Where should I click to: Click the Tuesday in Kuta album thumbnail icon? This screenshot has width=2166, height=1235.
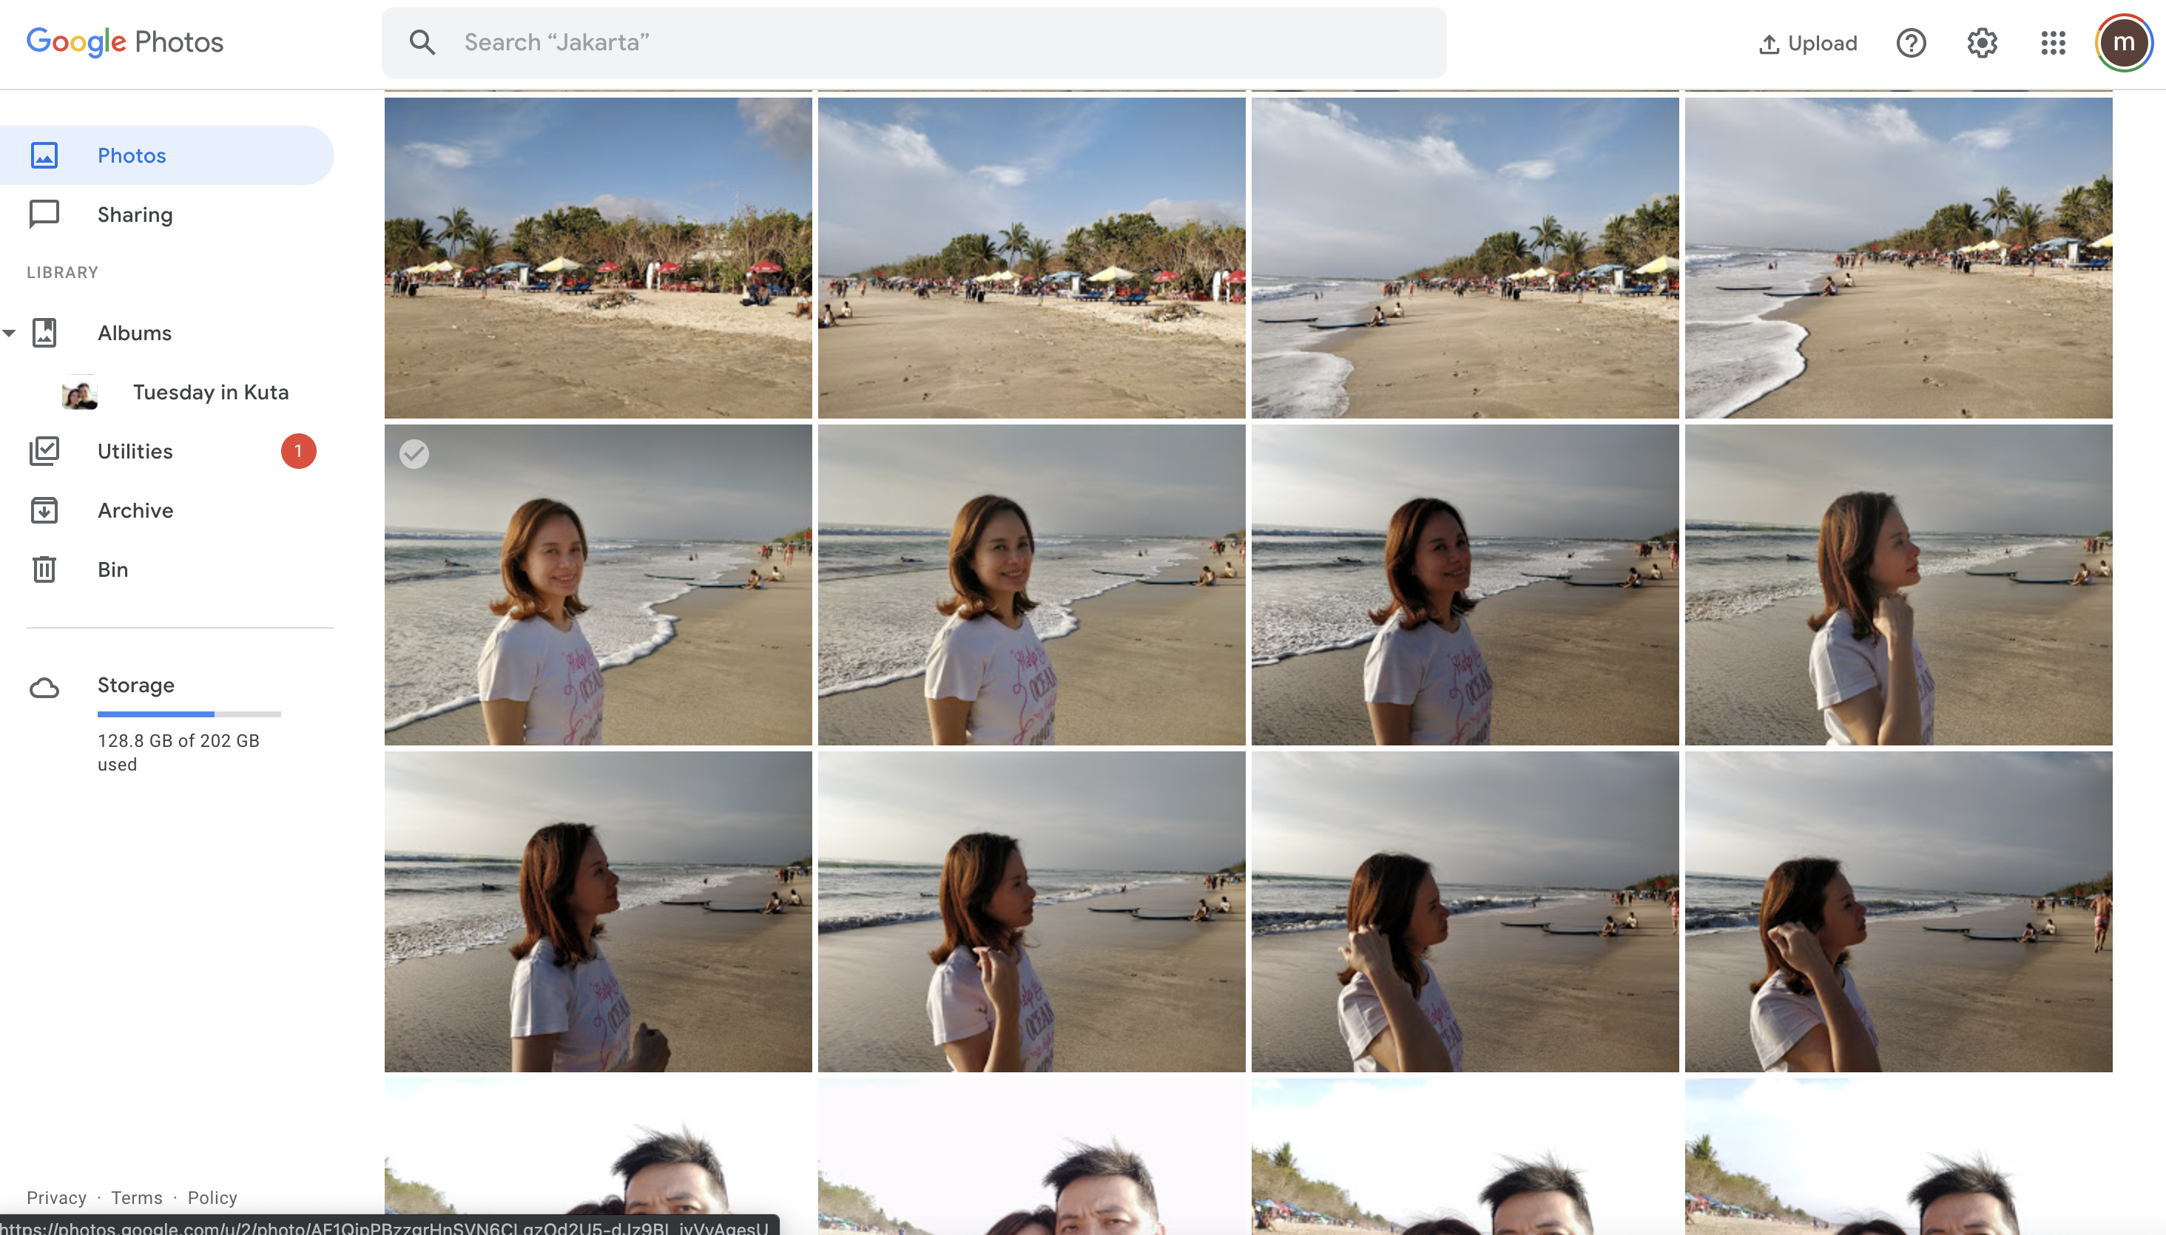(80, 392)
